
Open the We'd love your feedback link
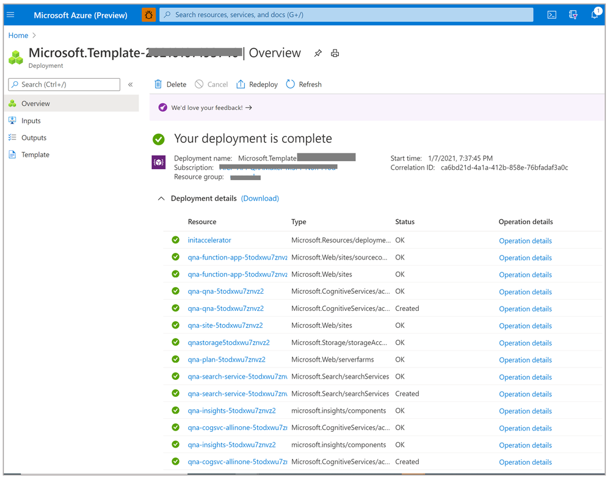click(x=211, y=107)
